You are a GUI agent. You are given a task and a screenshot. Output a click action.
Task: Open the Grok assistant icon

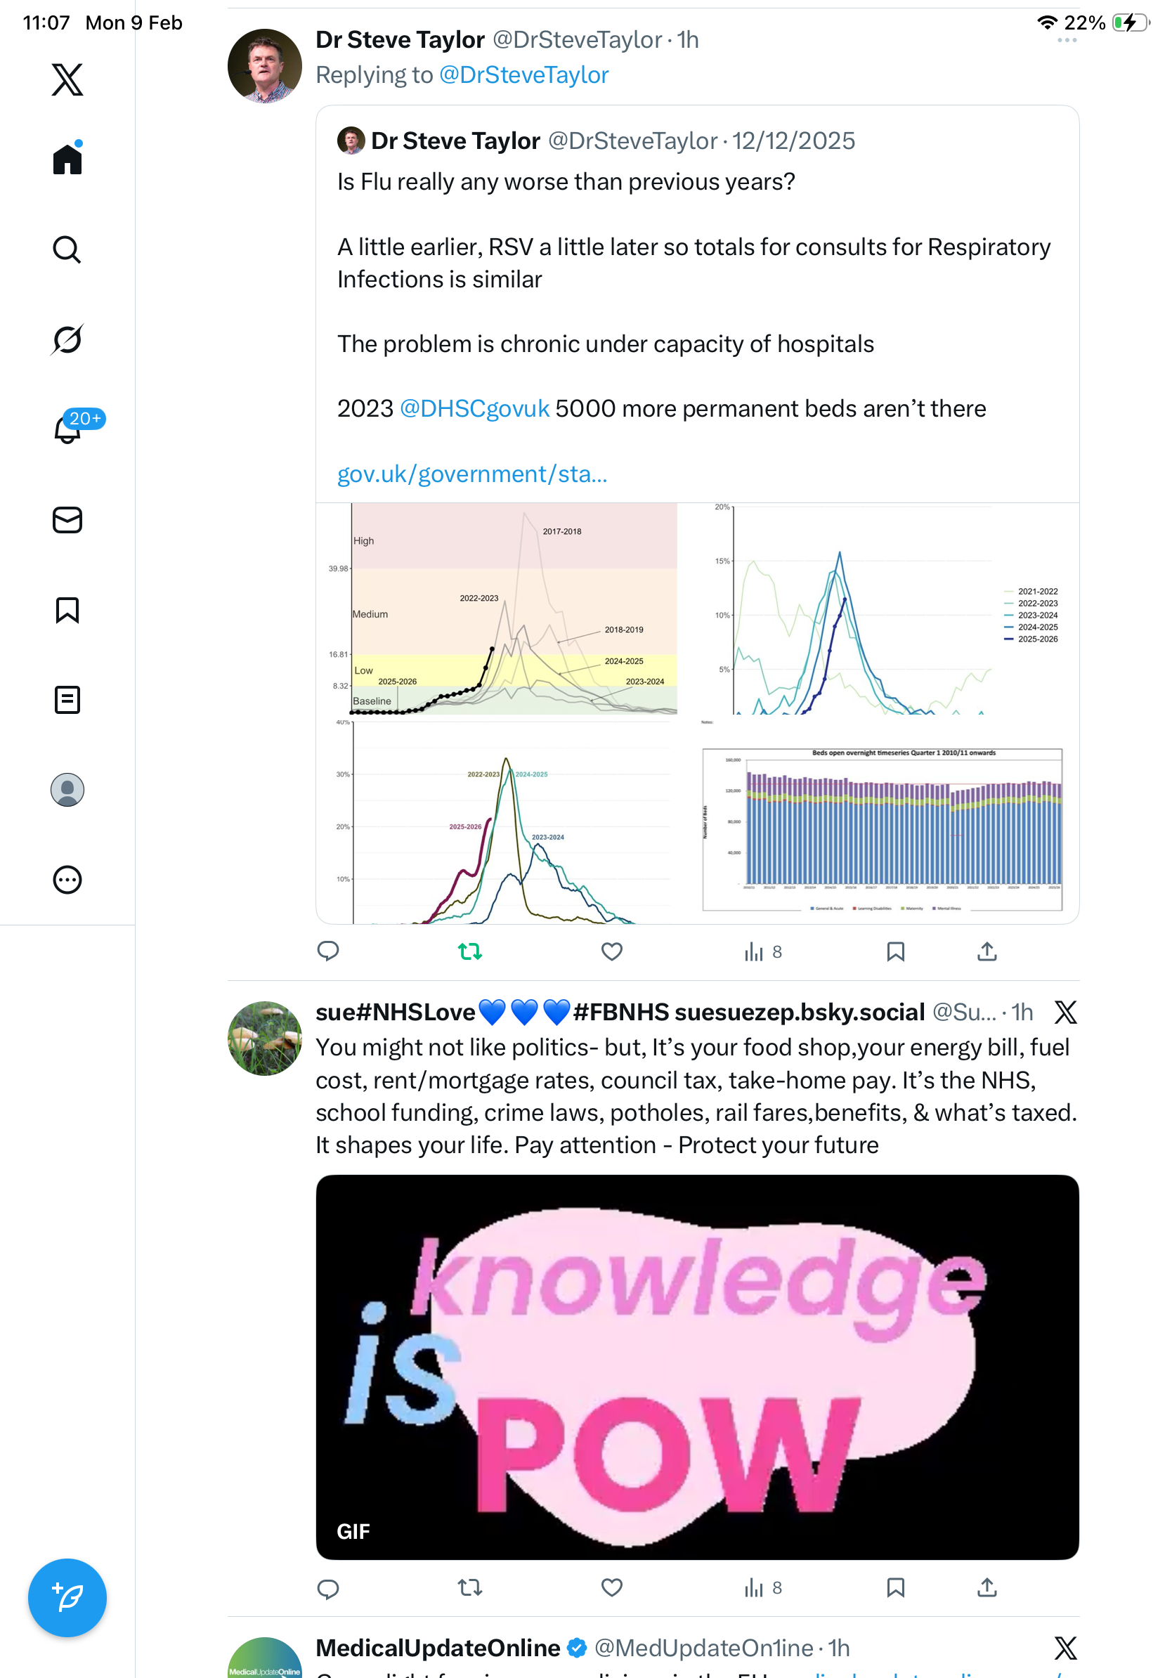(67, 339)
